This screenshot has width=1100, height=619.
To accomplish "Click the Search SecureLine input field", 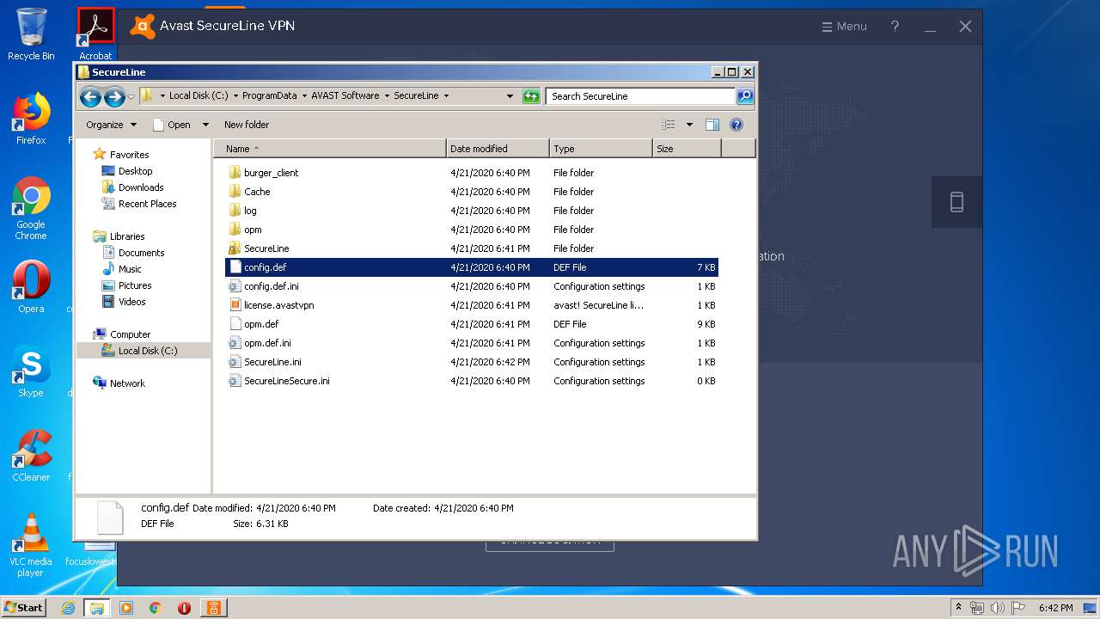I will [640, 96].
